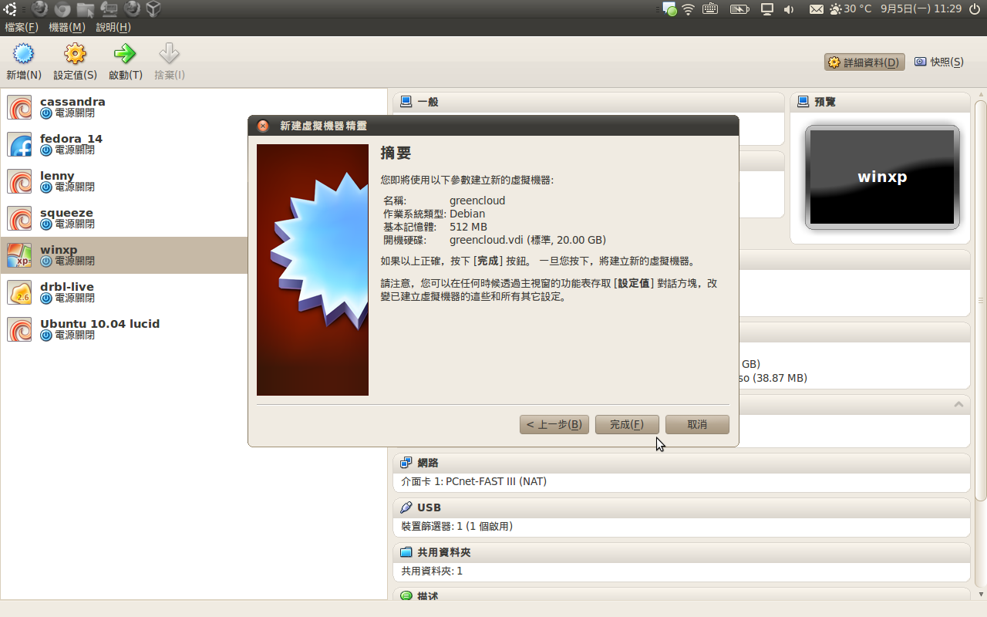Viewport: 987px width, 617px height.
Task: Click the lenny VM Debian icon
Action: coord(19,181)
